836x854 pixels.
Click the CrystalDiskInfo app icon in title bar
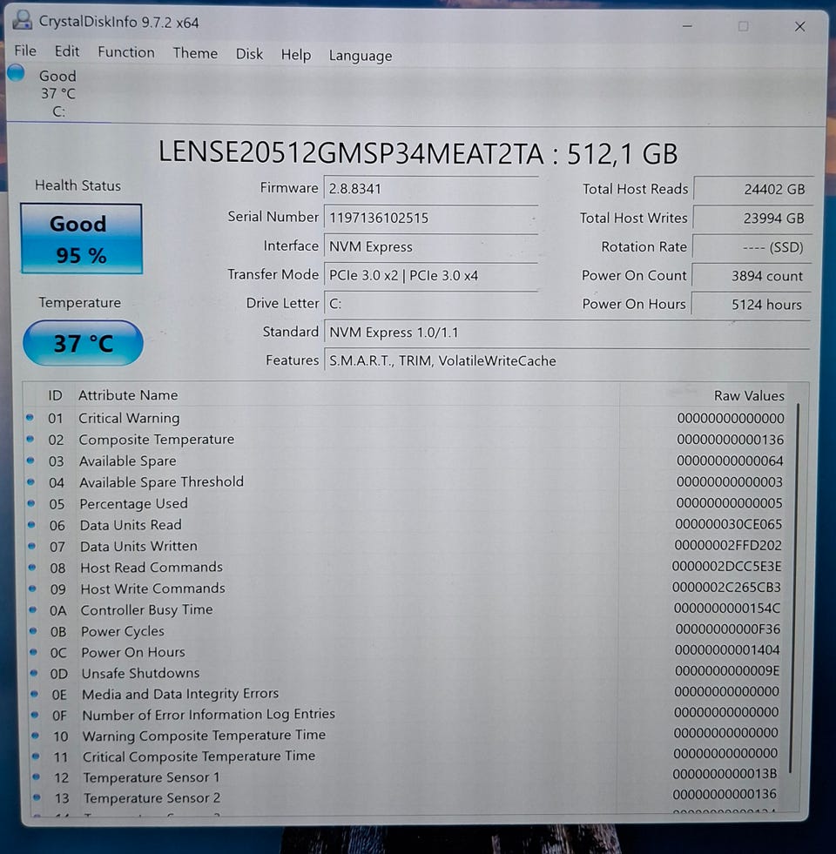click(23, 21)
